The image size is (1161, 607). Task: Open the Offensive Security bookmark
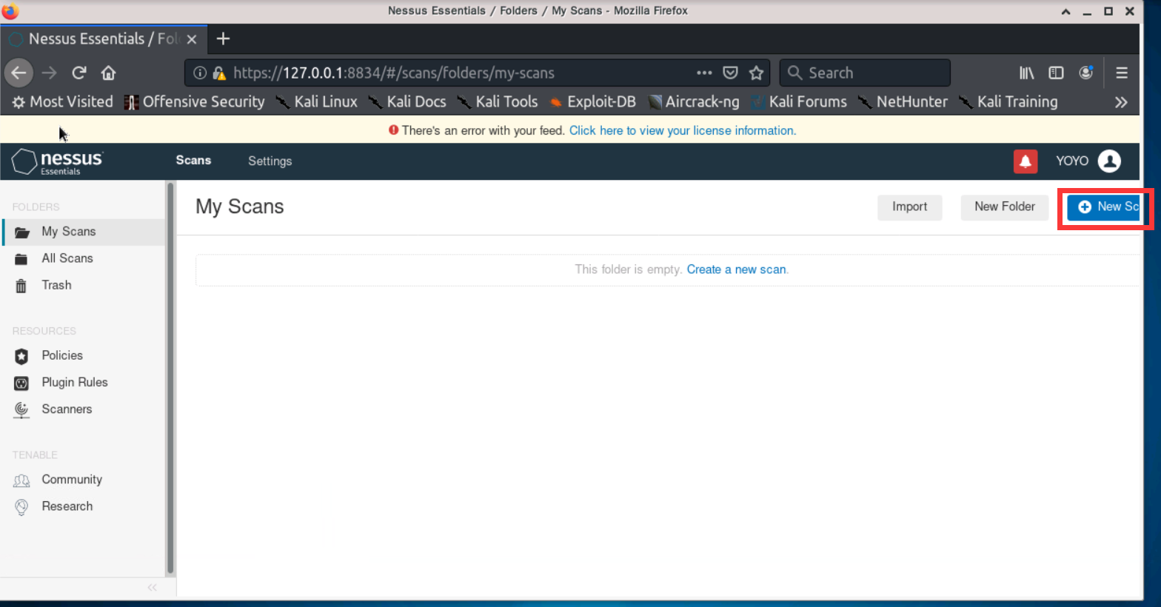[195, 102]
